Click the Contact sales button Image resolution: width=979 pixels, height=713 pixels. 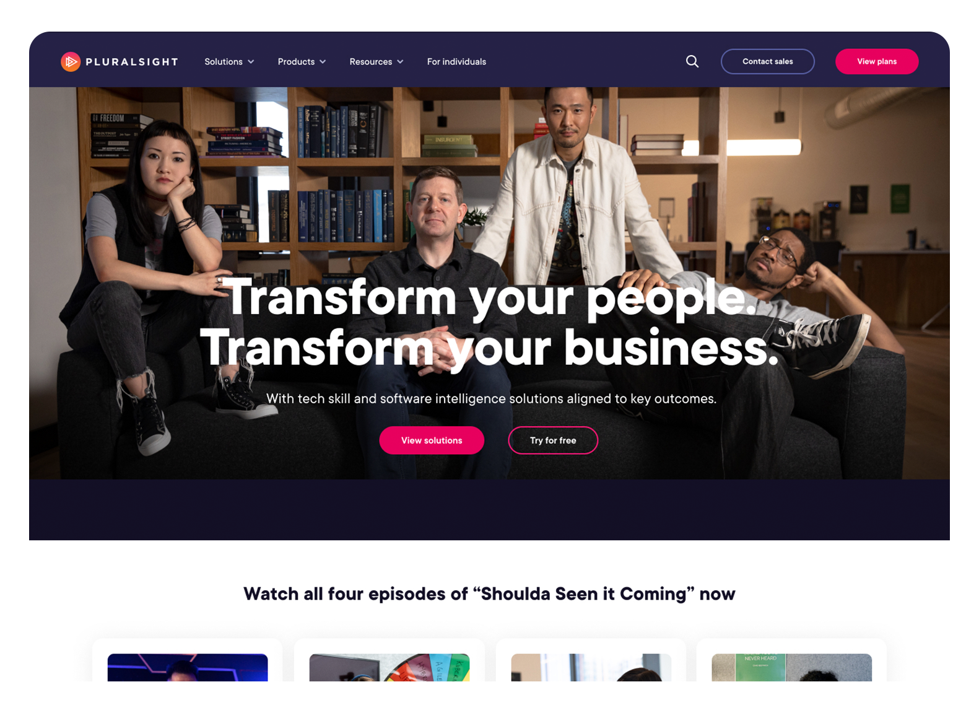point(767,61)
